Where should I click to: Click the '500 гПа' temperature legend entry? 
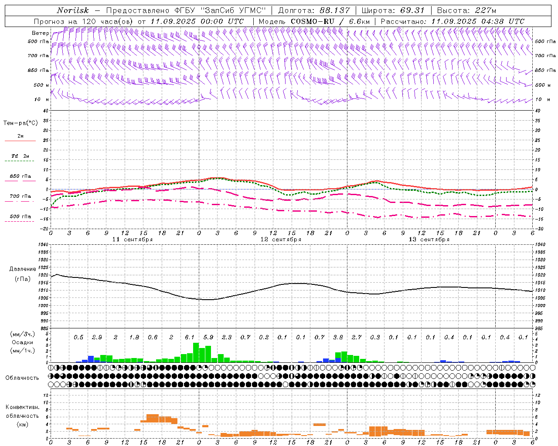[20, 216]
